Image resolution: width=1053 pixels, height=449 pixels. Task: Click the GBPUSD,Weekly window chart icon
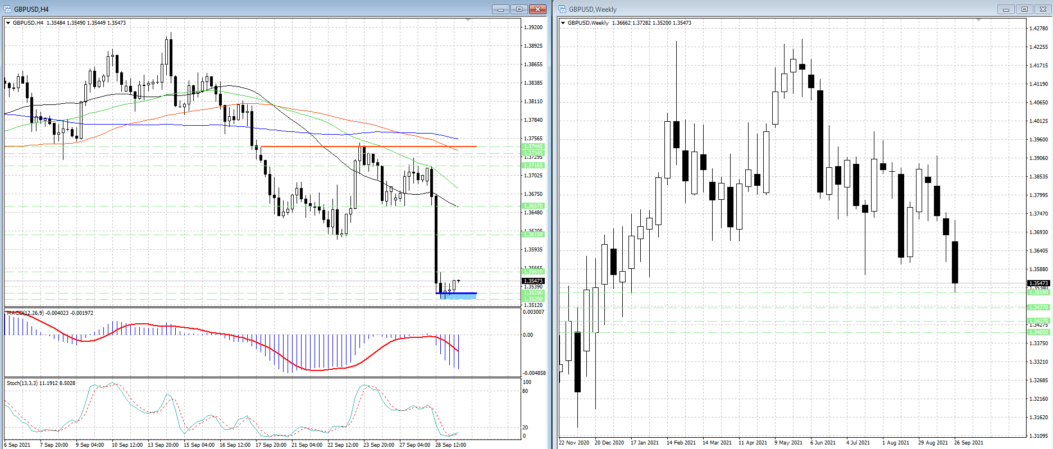click(562, 9)
